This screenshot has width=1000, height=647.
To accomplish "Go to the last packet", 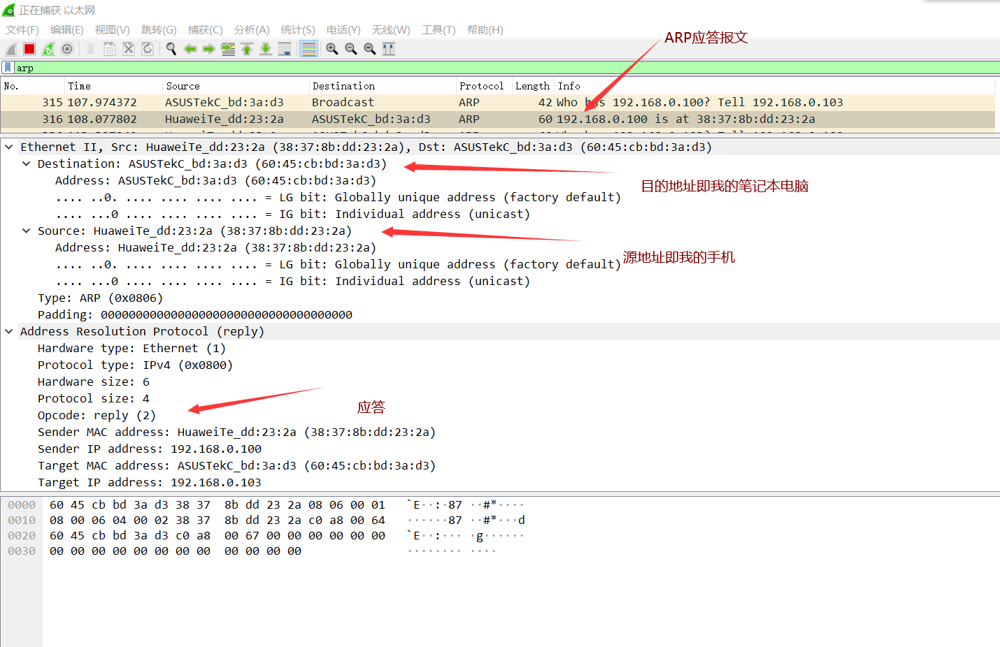I will pos(266,49).
